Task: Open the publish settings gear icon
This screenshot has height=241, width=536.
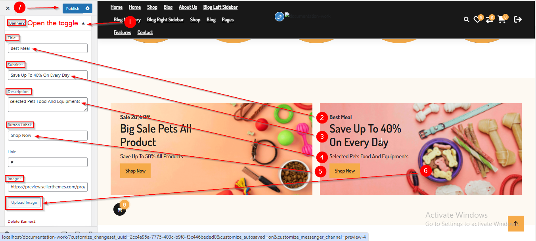Action: [x=88, y=8]
